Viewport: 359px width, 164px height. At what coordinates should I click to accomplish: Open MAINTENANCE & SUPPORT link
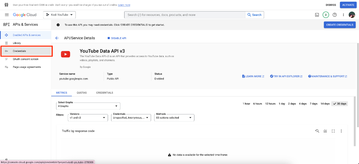point(328,76)
